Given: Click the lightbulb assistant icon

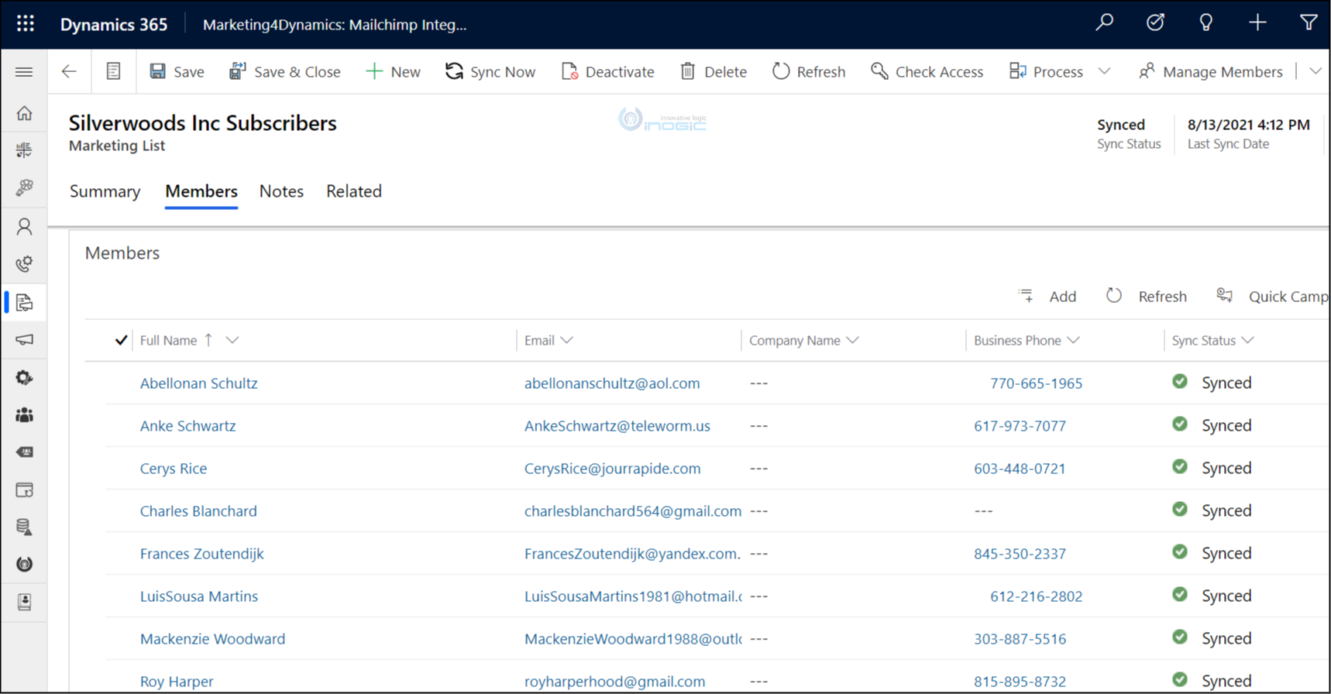Looking at the screenshot, I should (x=1205, y=23).
